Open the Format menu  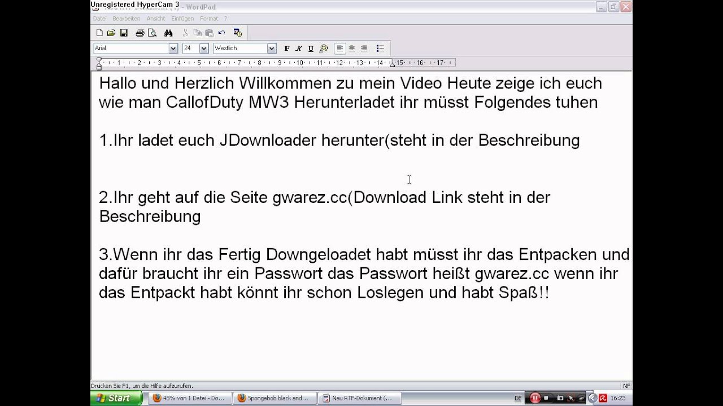pyautogui.click(x=208, y=19)
